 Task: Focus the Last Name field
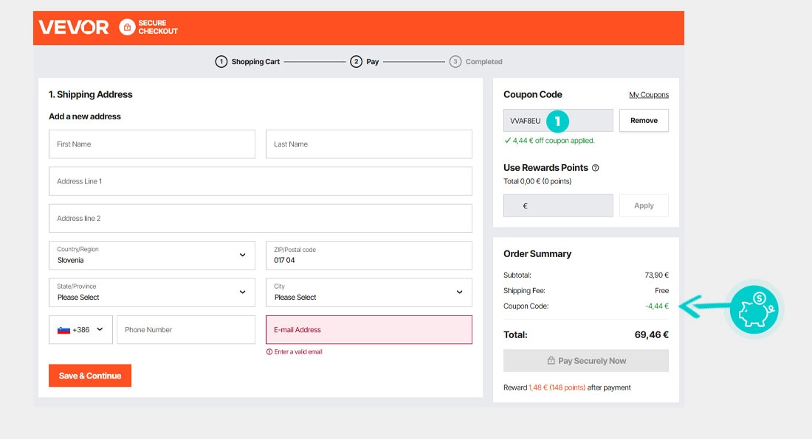coord(368,144)
